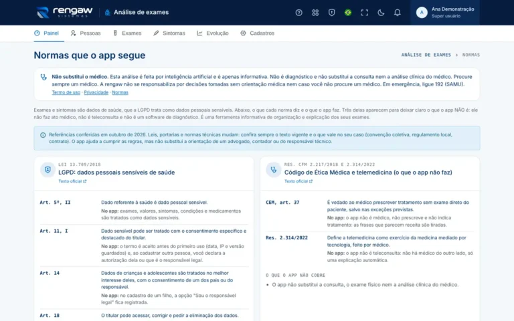Open Texto oficial link under Código de Ética card
514x321 pixels.
[298, 181]
